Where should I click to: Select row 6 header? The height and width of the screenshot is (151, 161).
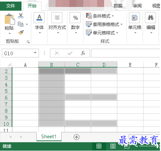pyautogui.click(x=6, y=97)
